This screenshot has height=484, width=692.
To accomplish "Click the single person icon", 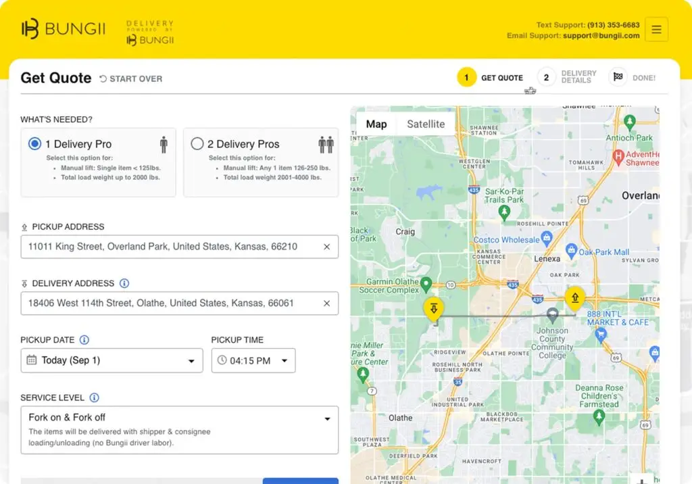I will pyautogui.click(x=164, y=145).
